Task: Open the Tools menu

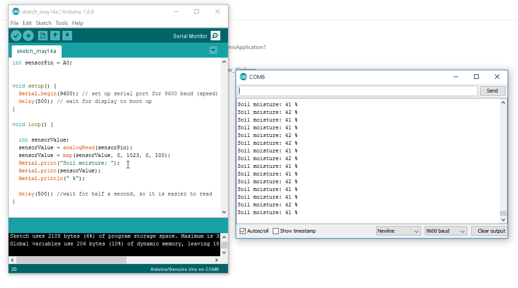Action: tap(62, 23)
